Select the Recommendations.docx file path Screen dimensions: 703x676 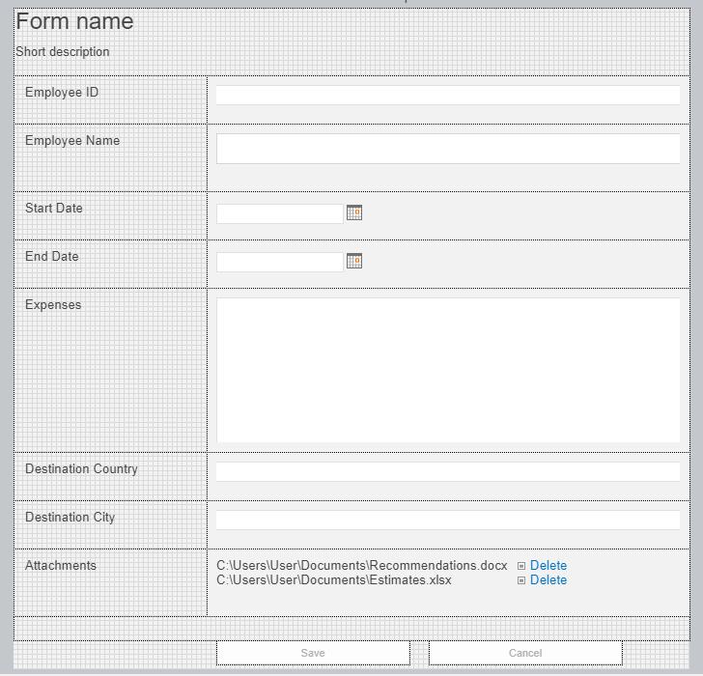tap(362, 565)
